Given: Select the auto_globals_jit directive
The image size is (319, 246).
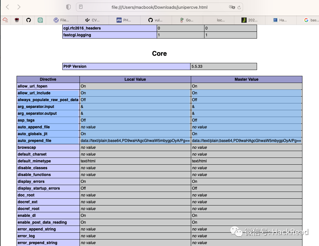Looking at the screenshot, I should click(x=32, y=134).
